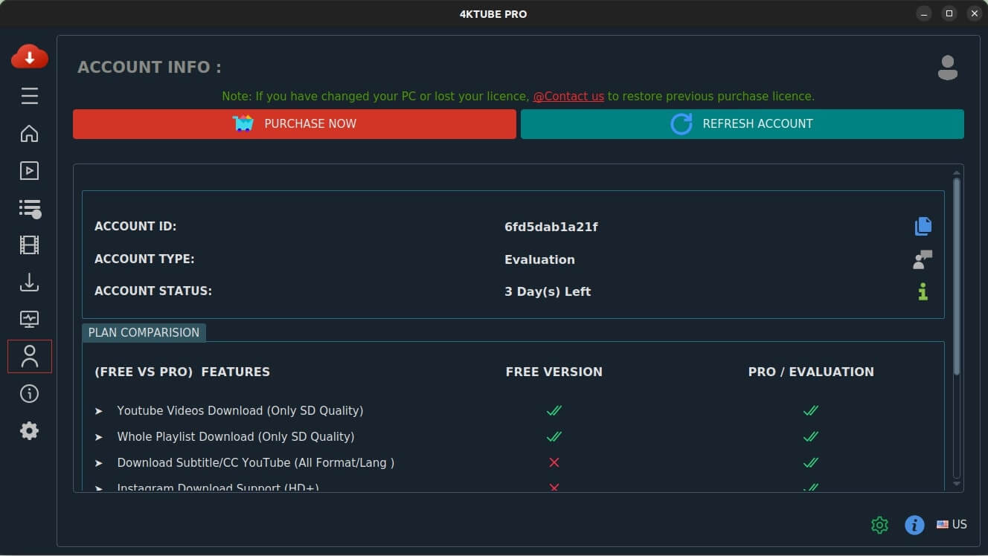Select the PLAN COMPARISION tab
Image resolution: width=988 pixels, height=556 pixels.
point(144,333)
